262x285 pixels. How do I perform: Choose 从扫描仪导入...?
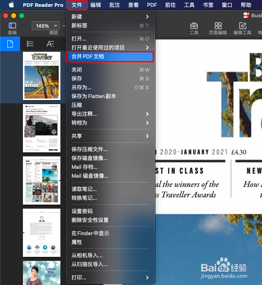point(110,264)
